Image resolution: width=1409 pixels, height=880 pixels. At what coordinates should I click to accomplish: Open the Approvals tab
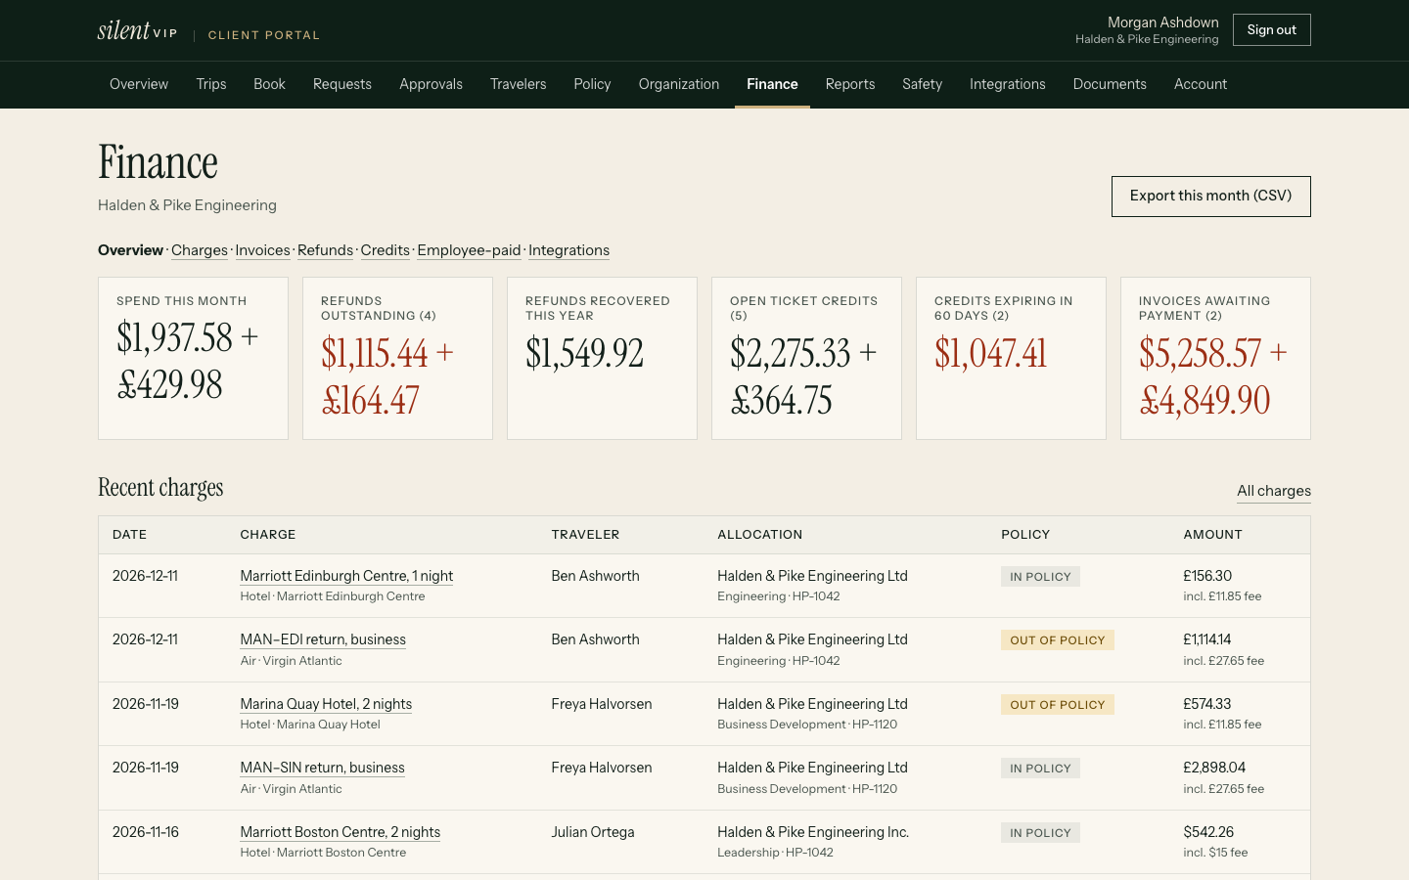tap(431, 84)
